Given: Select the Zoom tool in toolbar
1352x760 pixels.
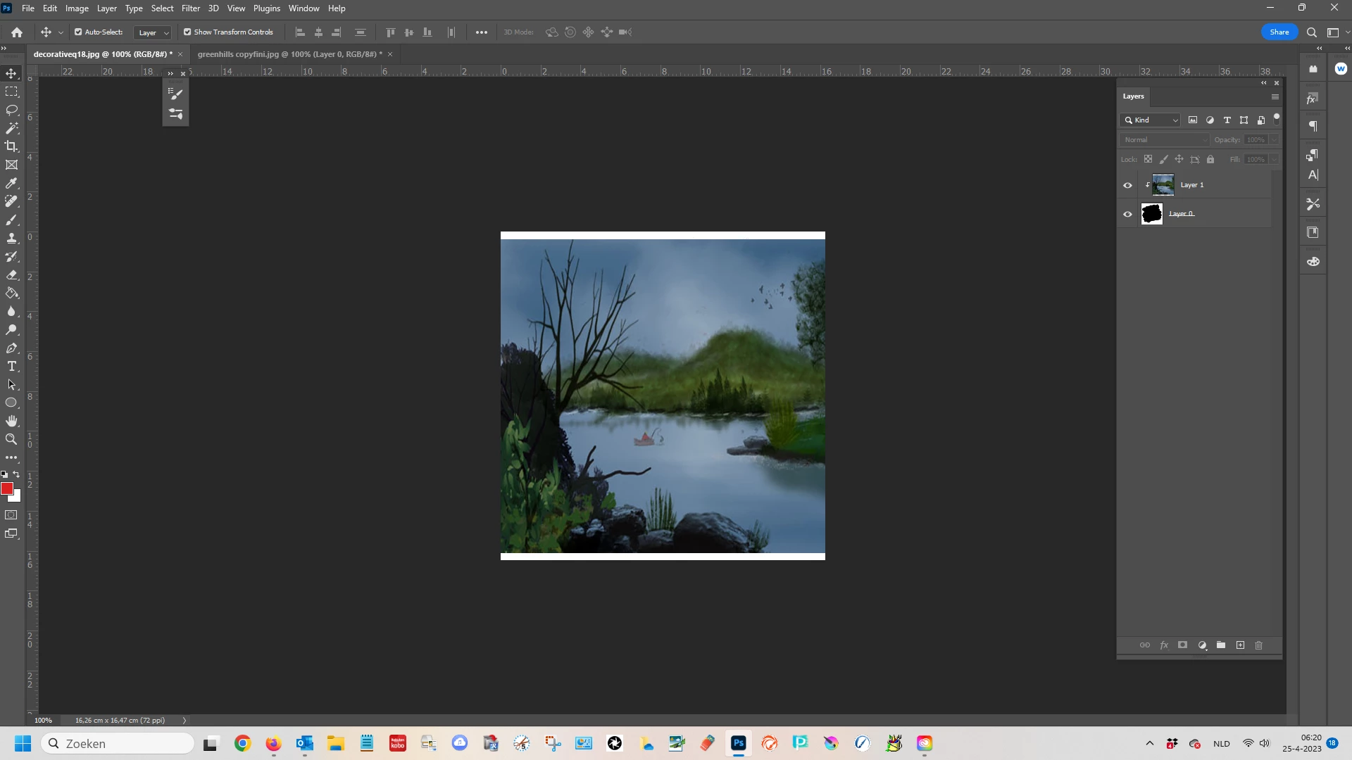Looking at the screenshot, I should (11, 439).
